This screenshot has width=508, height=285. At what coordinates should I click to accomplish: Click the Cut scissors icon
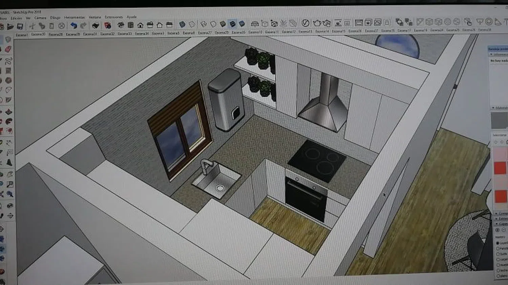pos(32,26)
